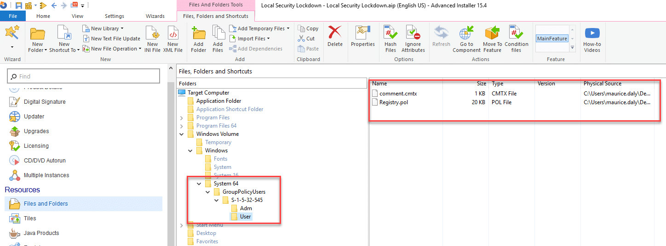Click Copy in the Clipboard group
The height and width of the screenshot is (246, 666).
click(x=308, y=28)
